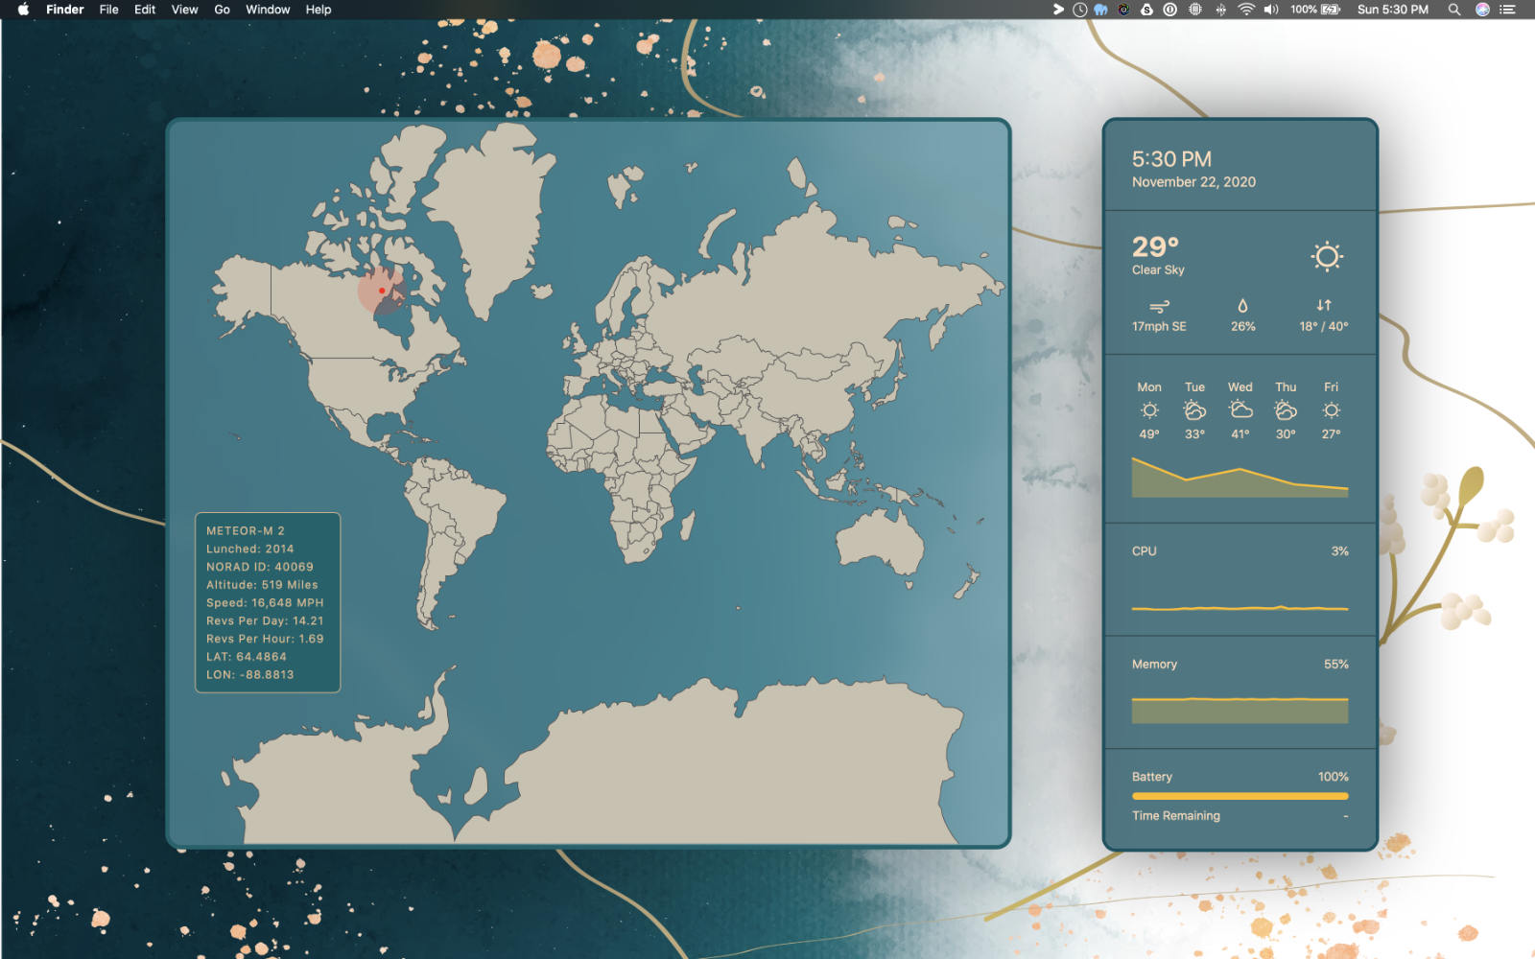
Task: Click the wind speed icon
Action: click(1159, 307)
